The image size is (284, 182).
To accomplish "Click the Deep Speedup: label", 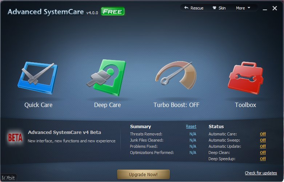I will (x=222, y=159).
